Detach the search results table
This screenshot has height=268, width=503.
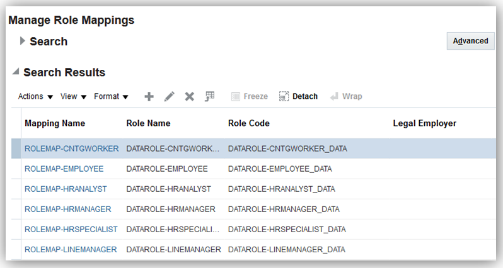point(298,96)
